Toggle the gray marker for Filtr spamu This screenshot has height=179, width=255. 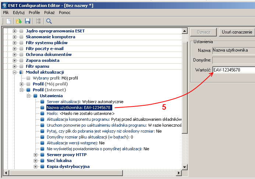pos(21,66)
